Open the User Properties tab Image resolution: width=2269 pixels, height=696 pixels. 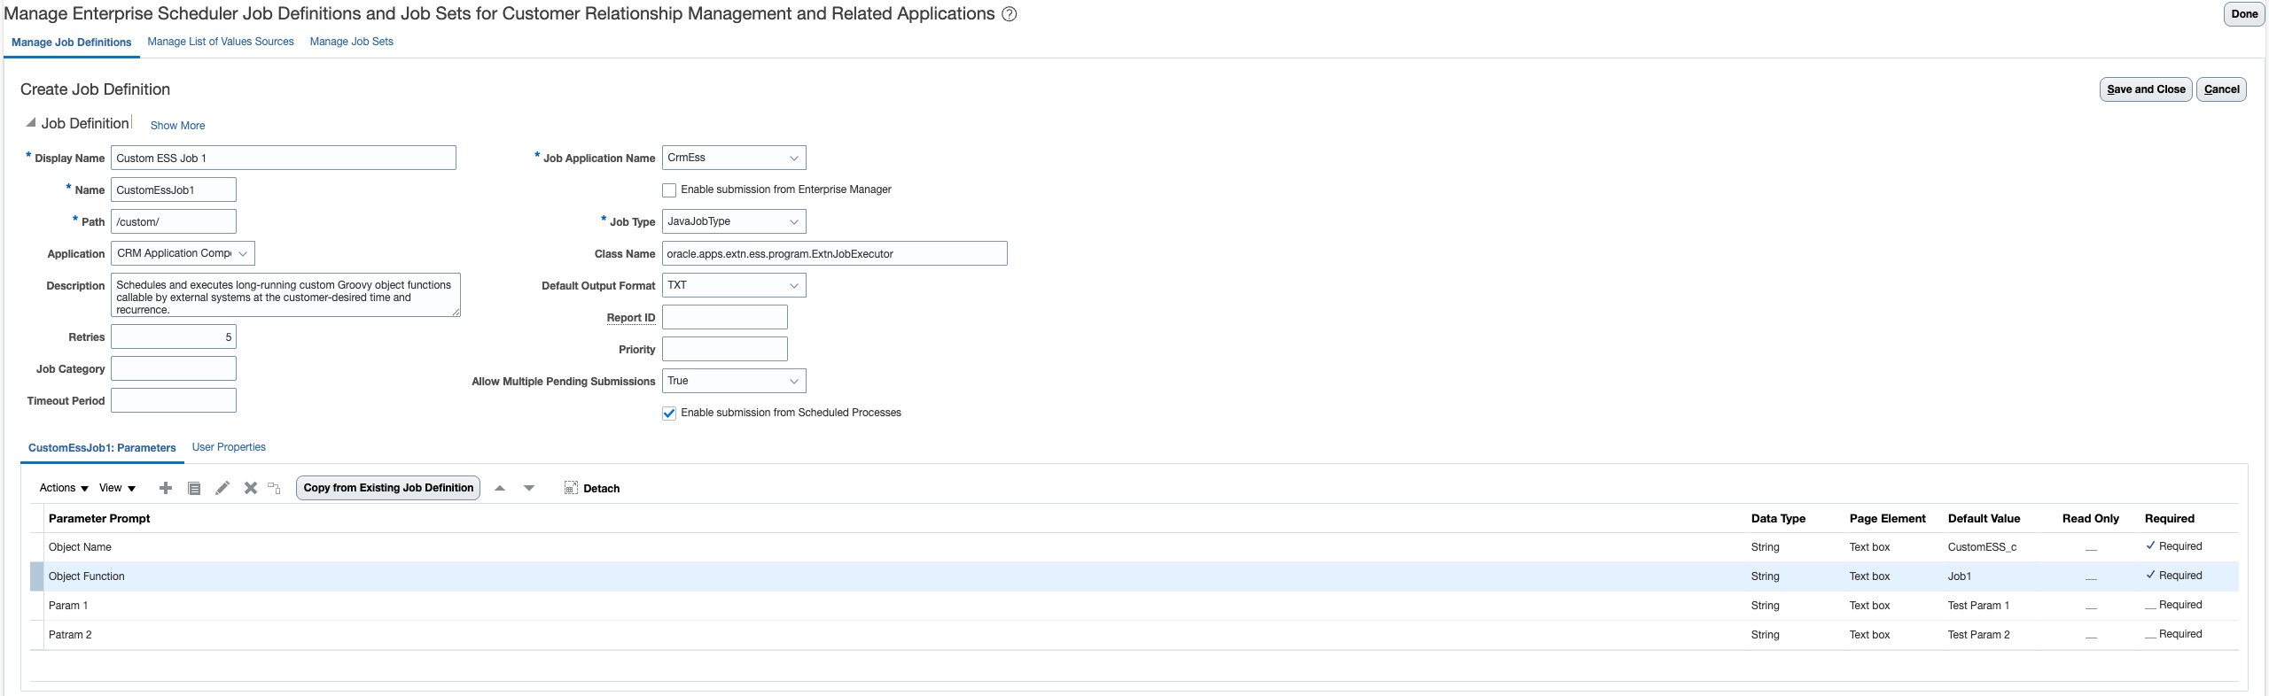[229, 447]
